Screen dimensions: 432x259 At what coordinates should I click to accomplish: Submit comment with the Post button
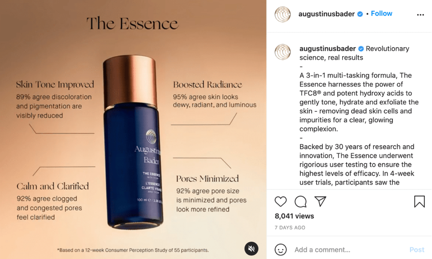[x=417, y=250]
